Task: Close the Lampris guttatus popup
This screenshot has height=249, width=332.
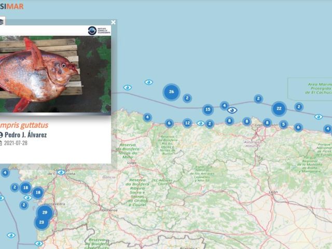Action: click(x=113, y=22)
